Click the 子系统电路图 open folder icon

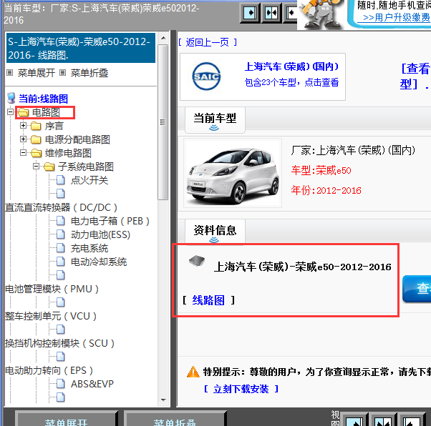[49, 167]
